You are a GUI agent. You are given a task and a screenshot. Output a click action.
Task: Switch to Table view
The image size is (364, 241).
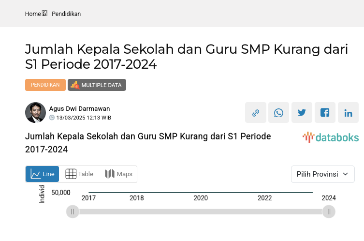pos(79,174)
